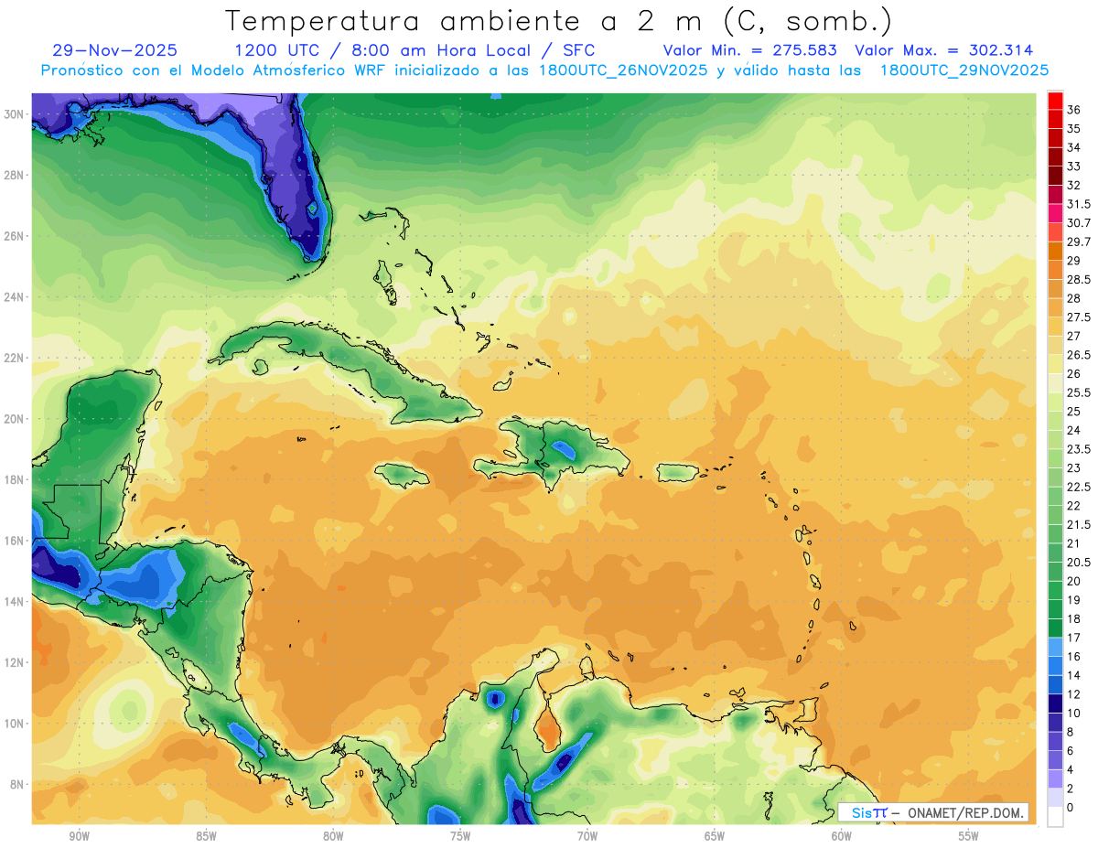The width and height of the screenshot is (1098, 848).
Task: Select the 'Valor Max. = 302.314' text
Action: pyautogui.click(x=943, y=50)
